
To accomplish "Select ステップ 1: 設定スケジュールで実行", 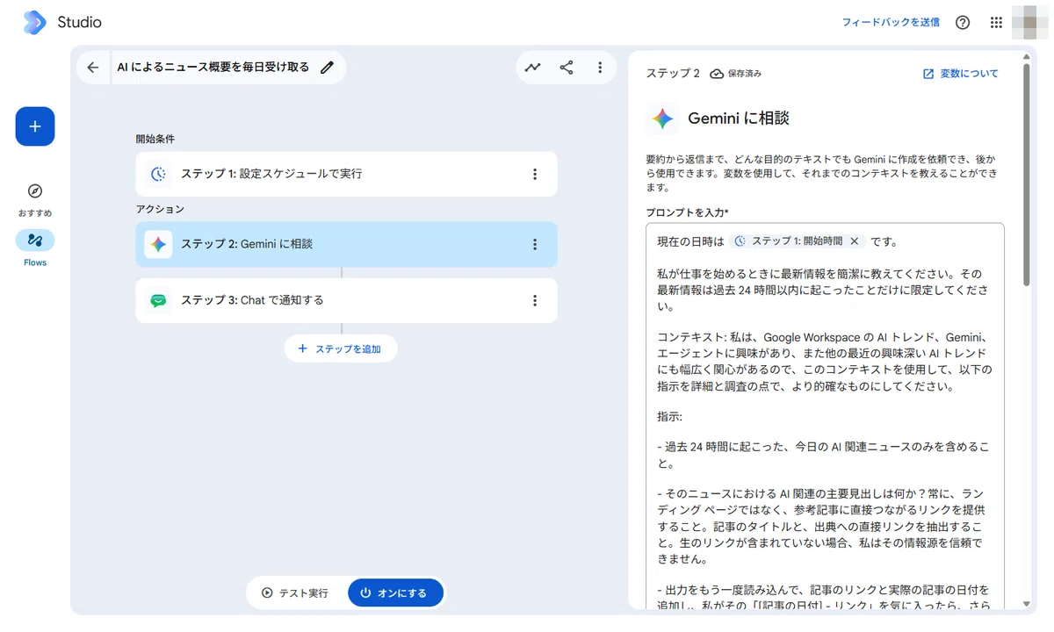I will click(x=346, y=174).
